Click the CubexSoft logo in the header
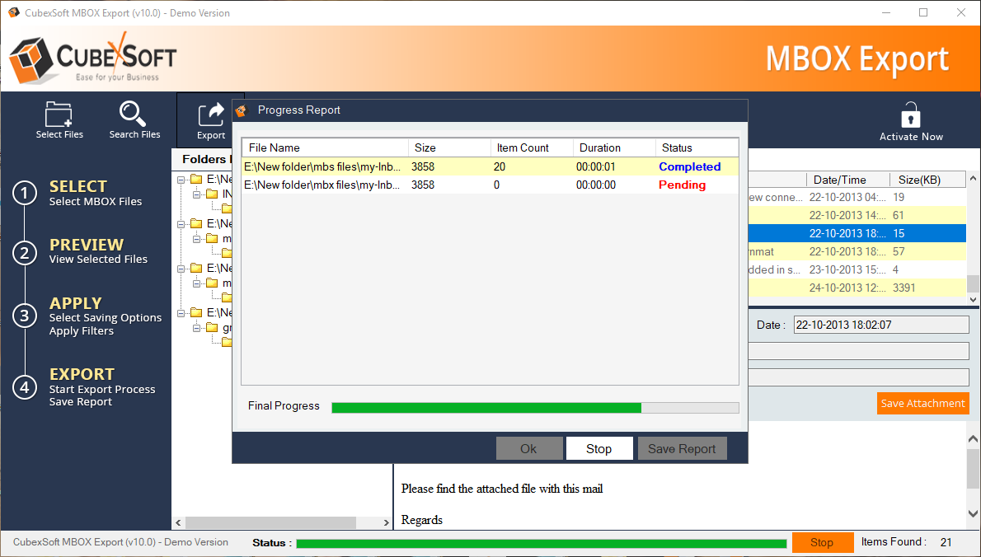The height and width of the screenshot is (557, 981). [x=92, y=58]
